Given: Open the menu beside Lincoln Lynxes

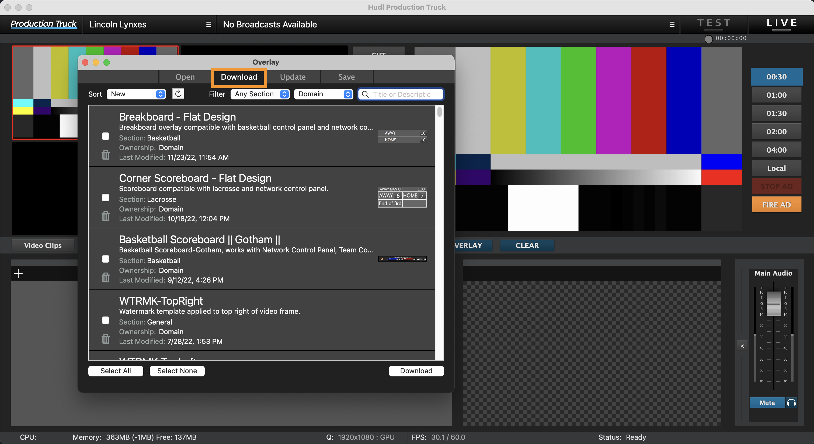Looking at the screenshot, I should (208, 24).
